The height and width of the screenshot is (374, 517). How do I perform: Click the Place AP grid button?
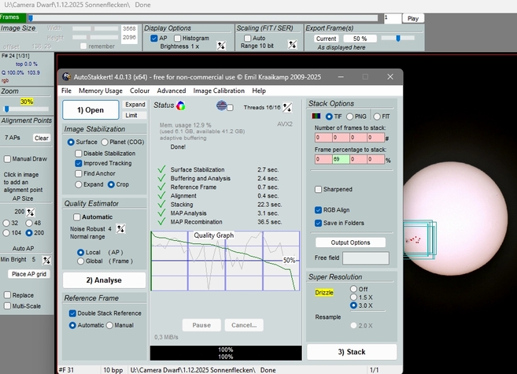click(x=29, y=273)
